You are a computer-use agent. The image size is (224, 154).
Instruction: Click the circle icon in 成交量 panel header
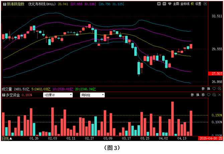(x=214, y=89)
